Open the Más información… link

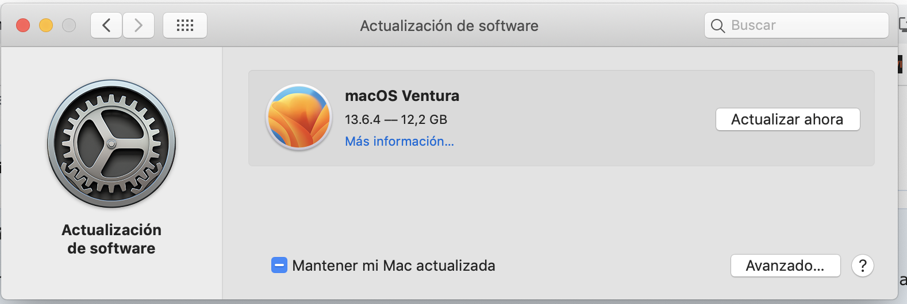[x=399, y=141]
